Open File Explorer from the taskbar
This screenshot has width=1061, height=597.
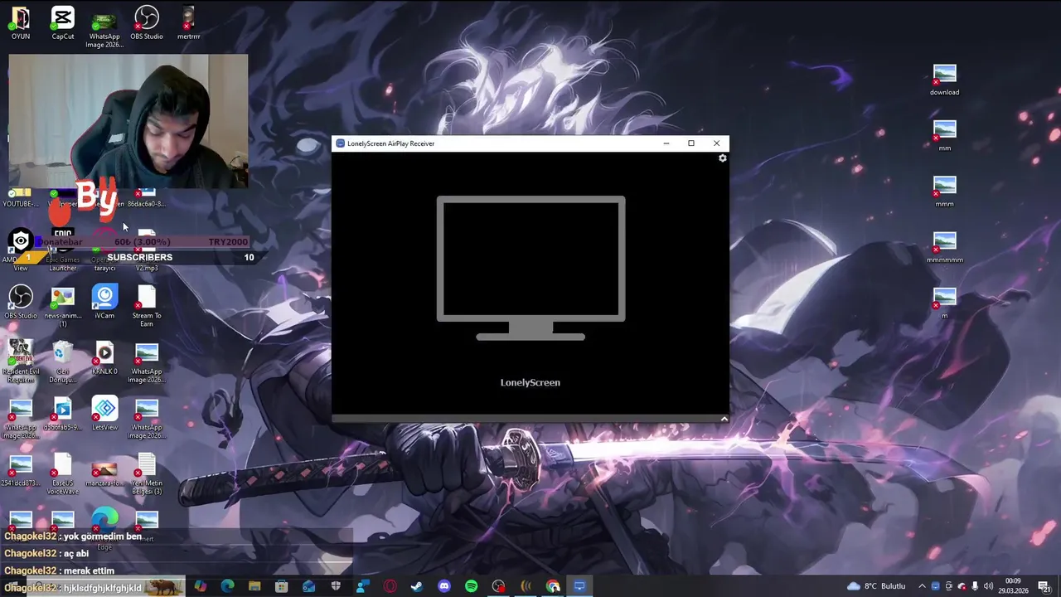pyautogui.click(x=254, y=586)
